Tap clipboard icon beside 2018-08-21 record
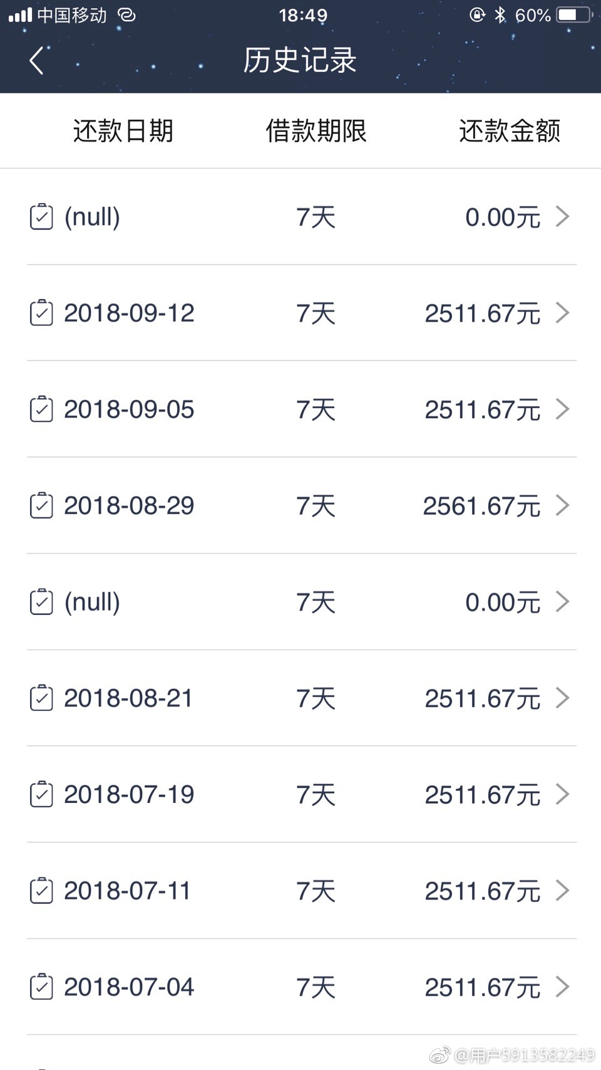Image resolution: width=601 pixels, height=1070 pixels. (41, 698)
